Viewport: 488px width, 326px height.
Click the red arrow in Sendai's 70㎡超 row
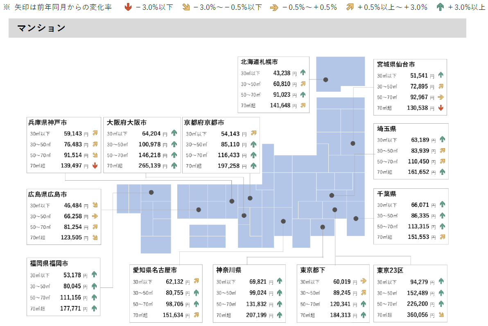click(x=441, y=108)
